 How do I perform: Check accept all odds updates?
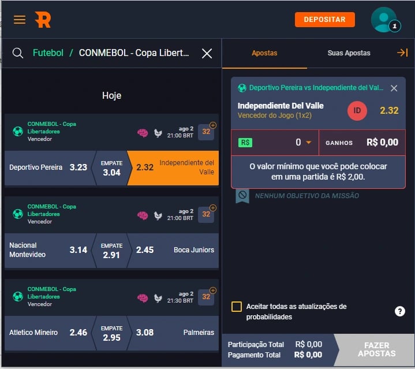[236, 307]
